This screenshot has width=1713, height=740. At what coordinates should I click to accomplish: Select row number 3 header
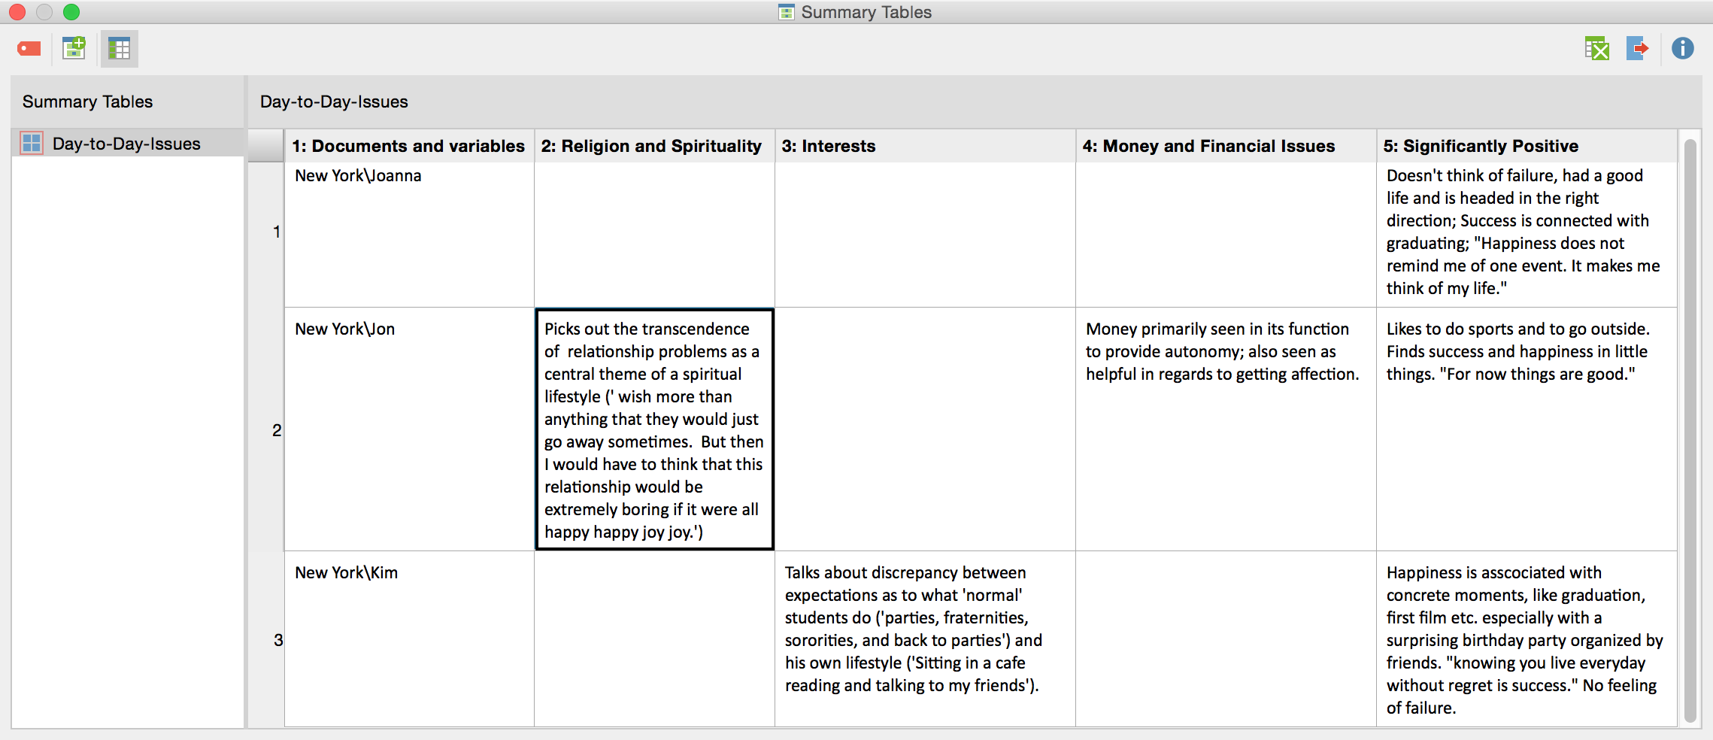[x=266, y=639]
